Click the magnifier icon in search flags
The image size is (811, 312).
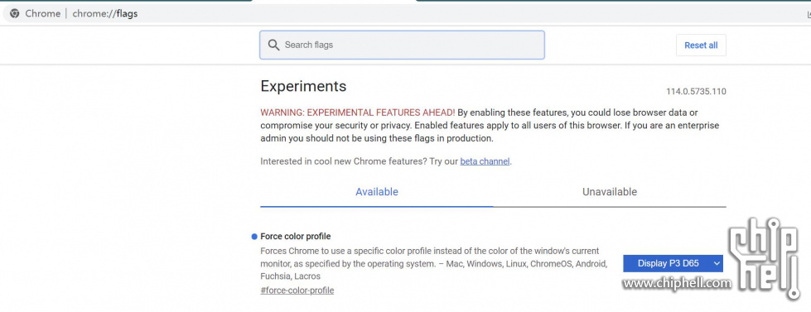coord(273,45)
